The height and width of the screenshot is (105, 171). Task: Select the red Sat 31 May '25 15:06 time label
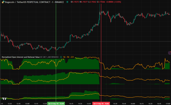tap(101, 103)
